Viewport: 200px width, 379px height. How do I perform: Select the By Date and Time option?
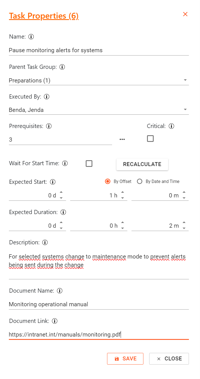pyautogui.click(x=140, y=181)
